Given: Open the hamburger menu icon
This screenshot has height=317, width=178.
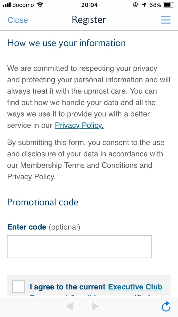Looking at the screenshot, I should point(166,20).
